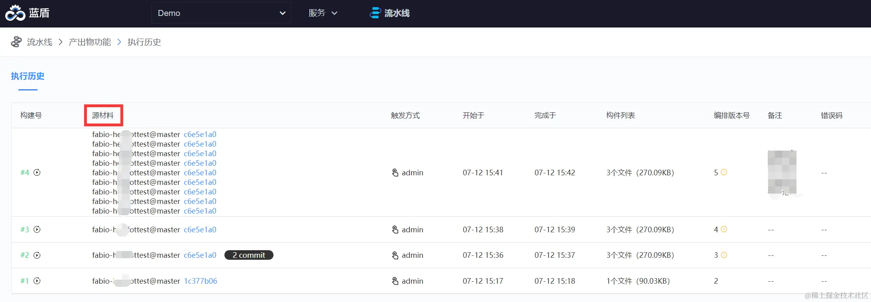Click manual trigger icon in build #2 row

tap(395, 255)
